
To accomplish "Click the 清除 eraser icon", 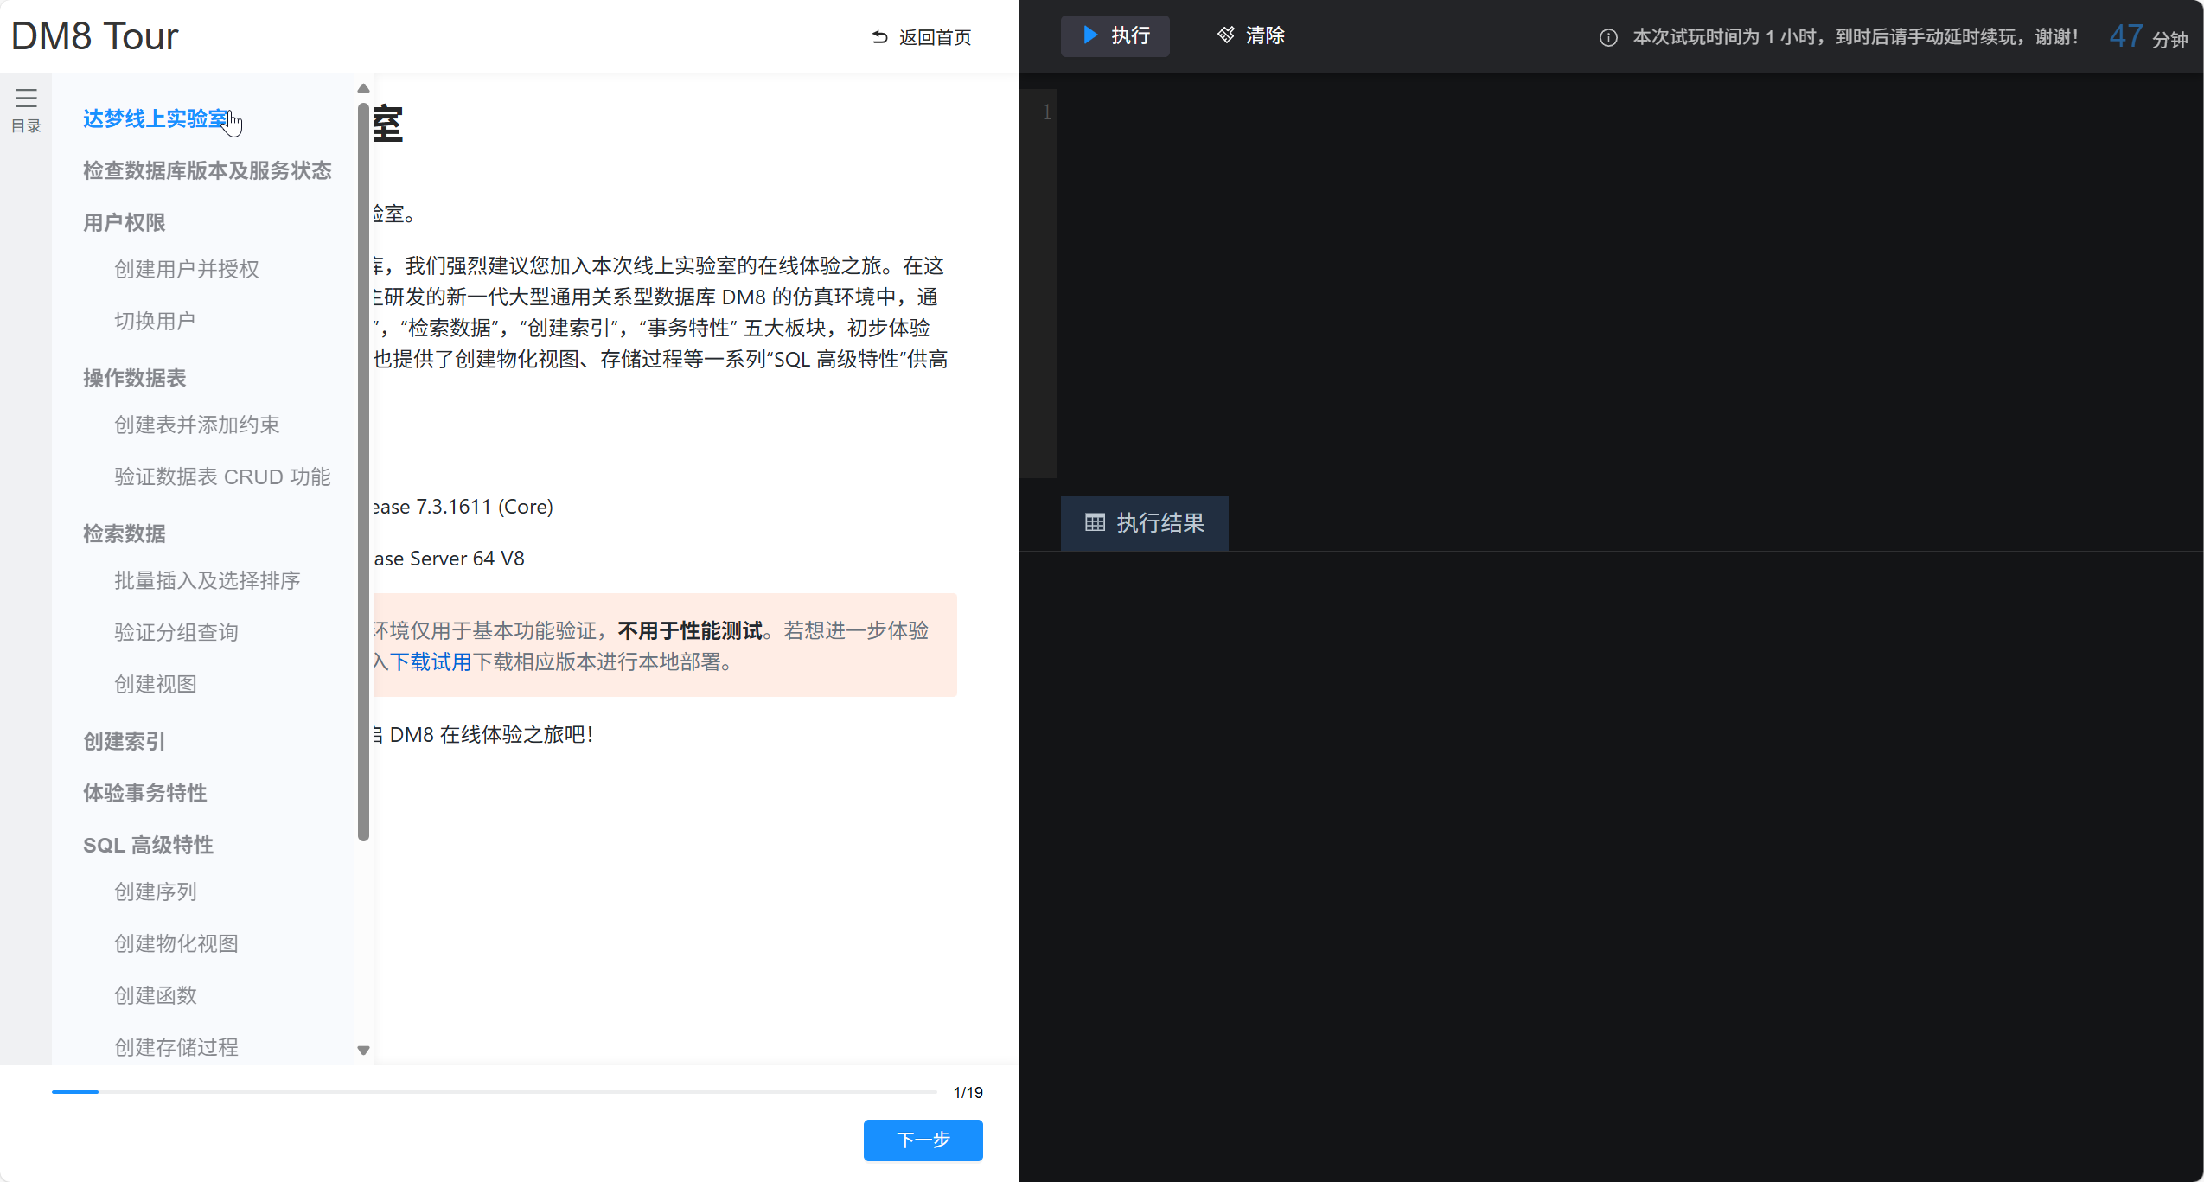I will [x=1226, y=35].
